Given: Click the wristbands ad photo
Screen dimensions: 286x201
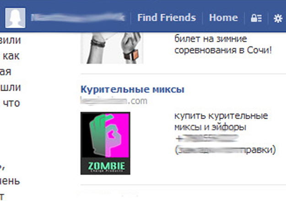Looking at the screenshot, I should (x=112, y=48).
